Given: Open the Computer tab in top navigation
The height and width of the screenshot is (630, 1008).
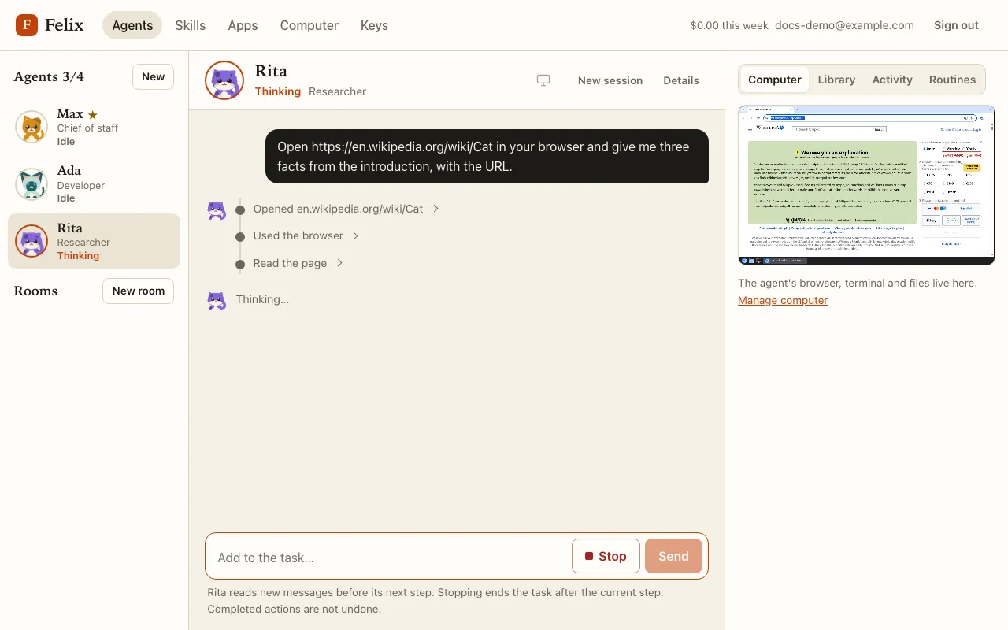Looking at the screenshot, I should coord(309,25).
